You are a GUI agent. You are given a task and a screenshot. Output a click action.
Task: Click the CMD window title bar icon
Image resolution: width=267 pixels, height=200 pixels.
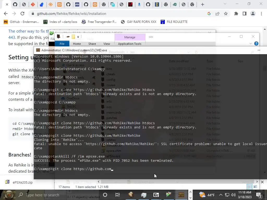[38, 50]
